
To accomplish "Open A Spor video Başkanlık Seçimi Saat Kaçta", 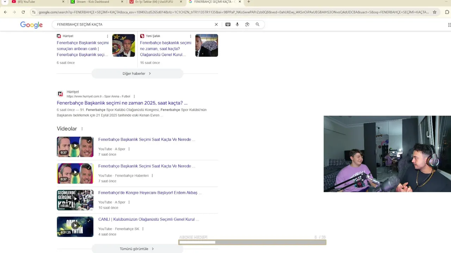I will pos(147,140).
